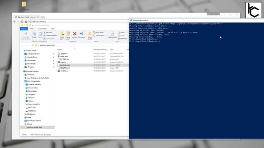Click the Explorer up-arrow navigation button

[x=33, y=45]
